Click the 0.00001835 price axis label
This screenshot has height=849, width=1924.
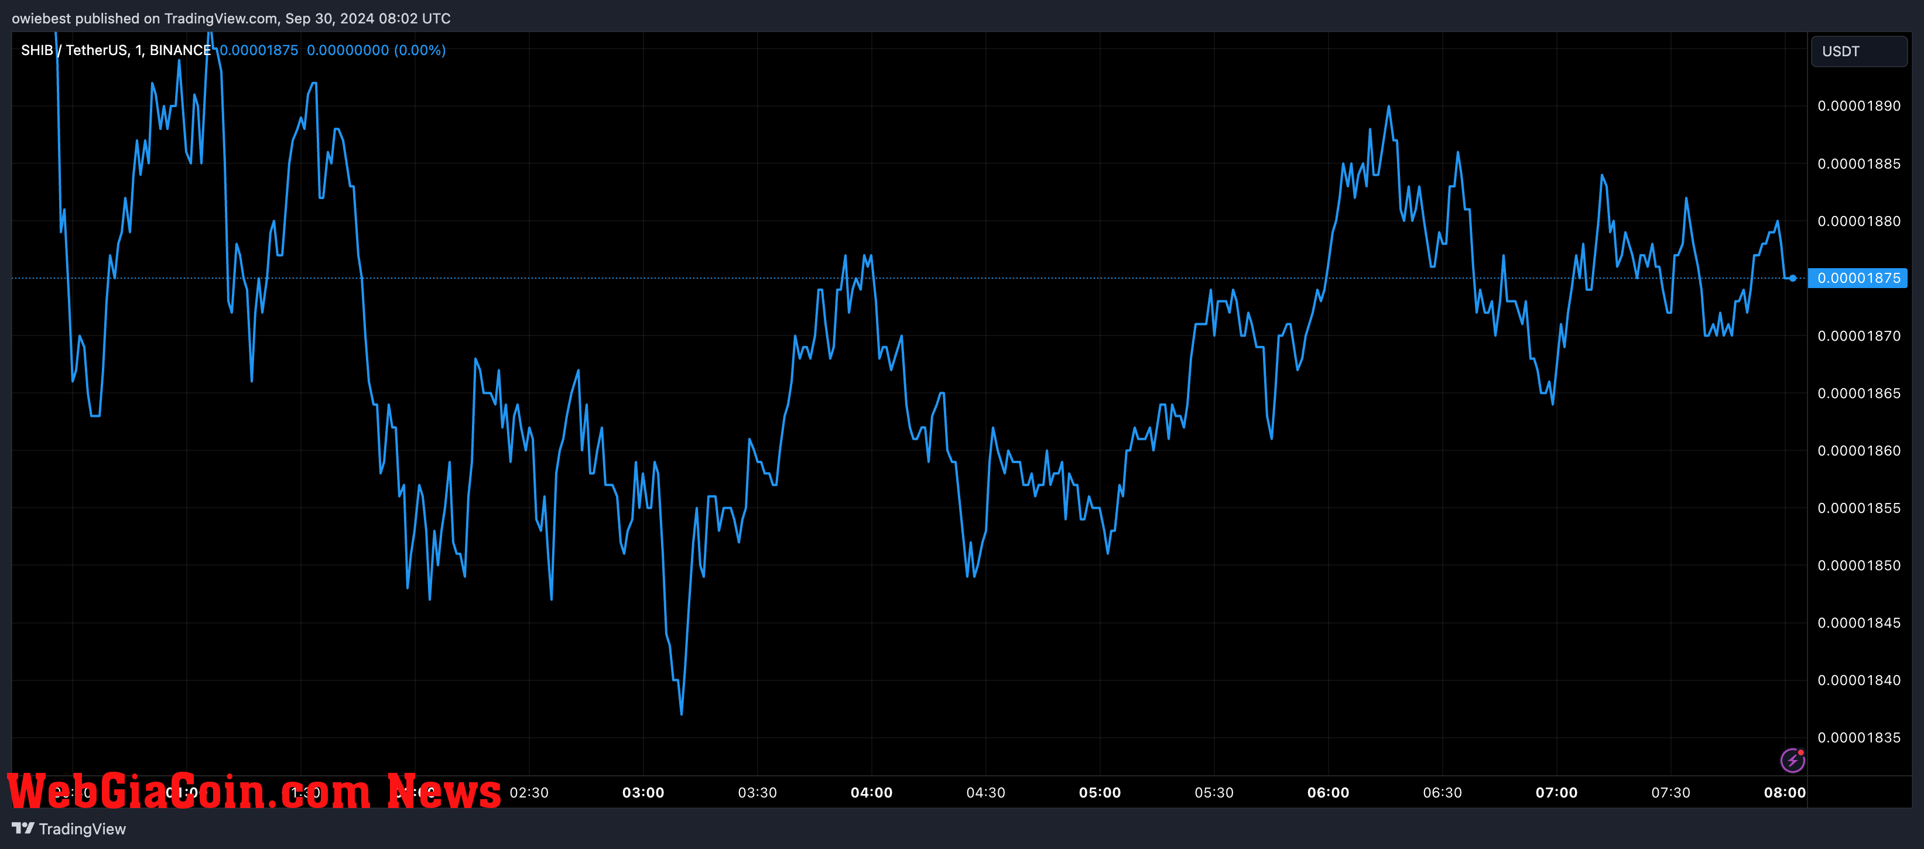(x=1859, y=738)
